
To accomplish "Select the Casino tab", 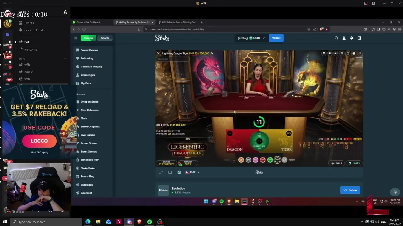I will coord(88,38).
